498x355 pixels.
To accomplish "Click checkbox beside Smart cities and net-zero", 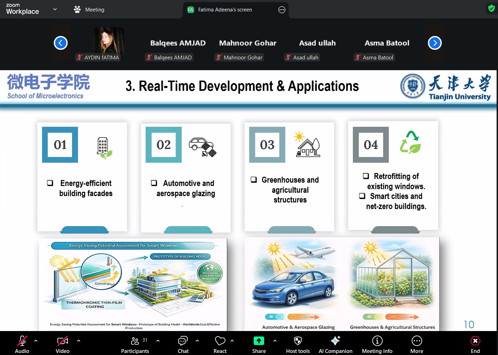I will (362, 196).
